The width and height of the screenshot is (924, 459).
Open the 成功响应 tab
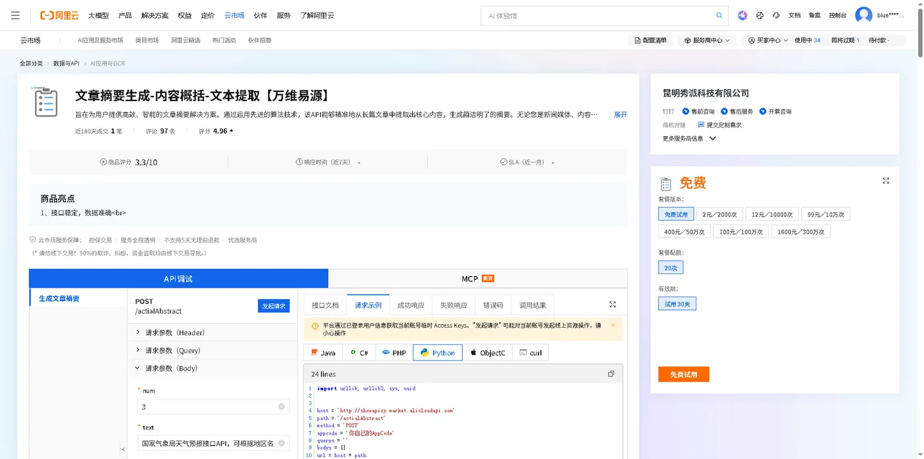[x=411, y=305]
